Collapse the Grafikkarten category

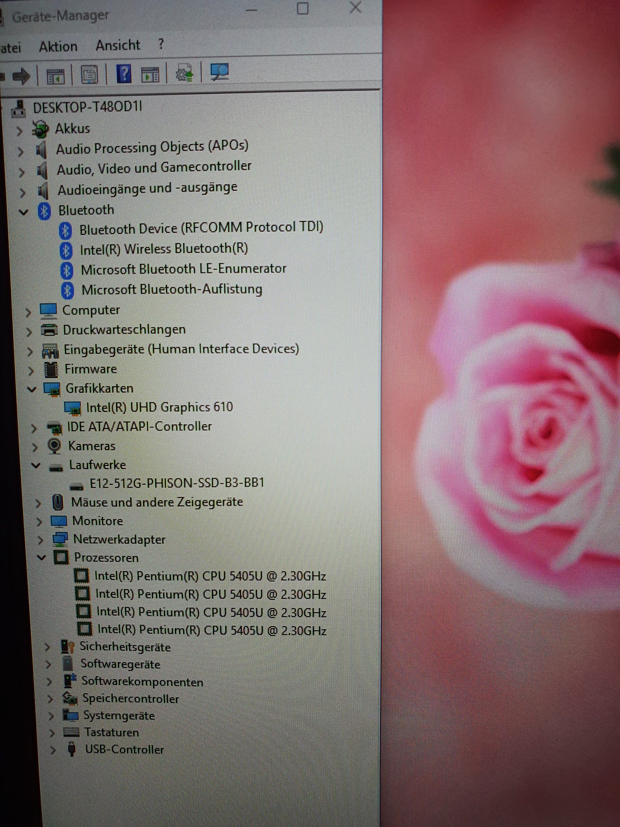32,389
